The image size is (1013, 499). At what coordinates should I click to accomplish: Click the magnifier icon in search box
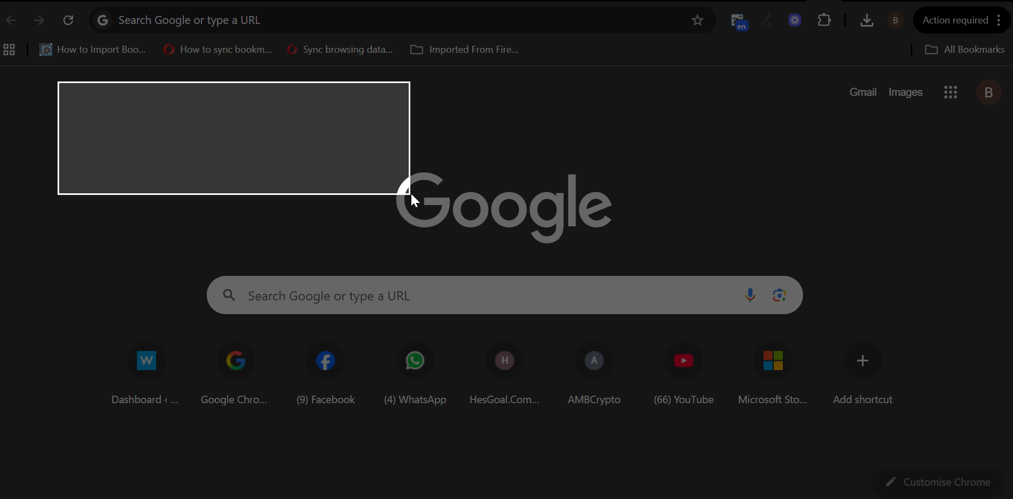tap(229, 295)
